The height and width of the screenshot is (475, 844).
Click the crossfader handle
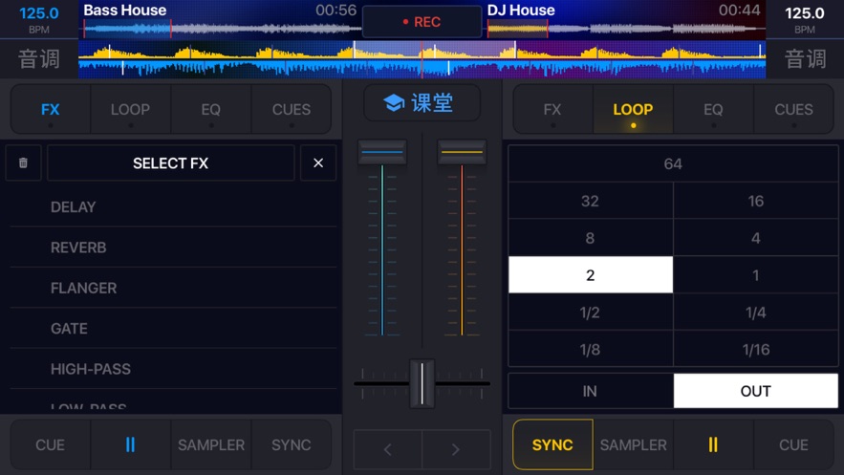point(422,383)
